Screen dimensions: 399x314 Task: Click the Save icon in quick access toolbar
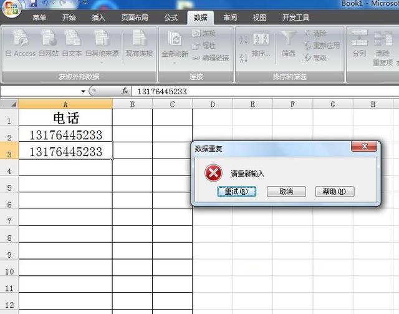point(33,3)
